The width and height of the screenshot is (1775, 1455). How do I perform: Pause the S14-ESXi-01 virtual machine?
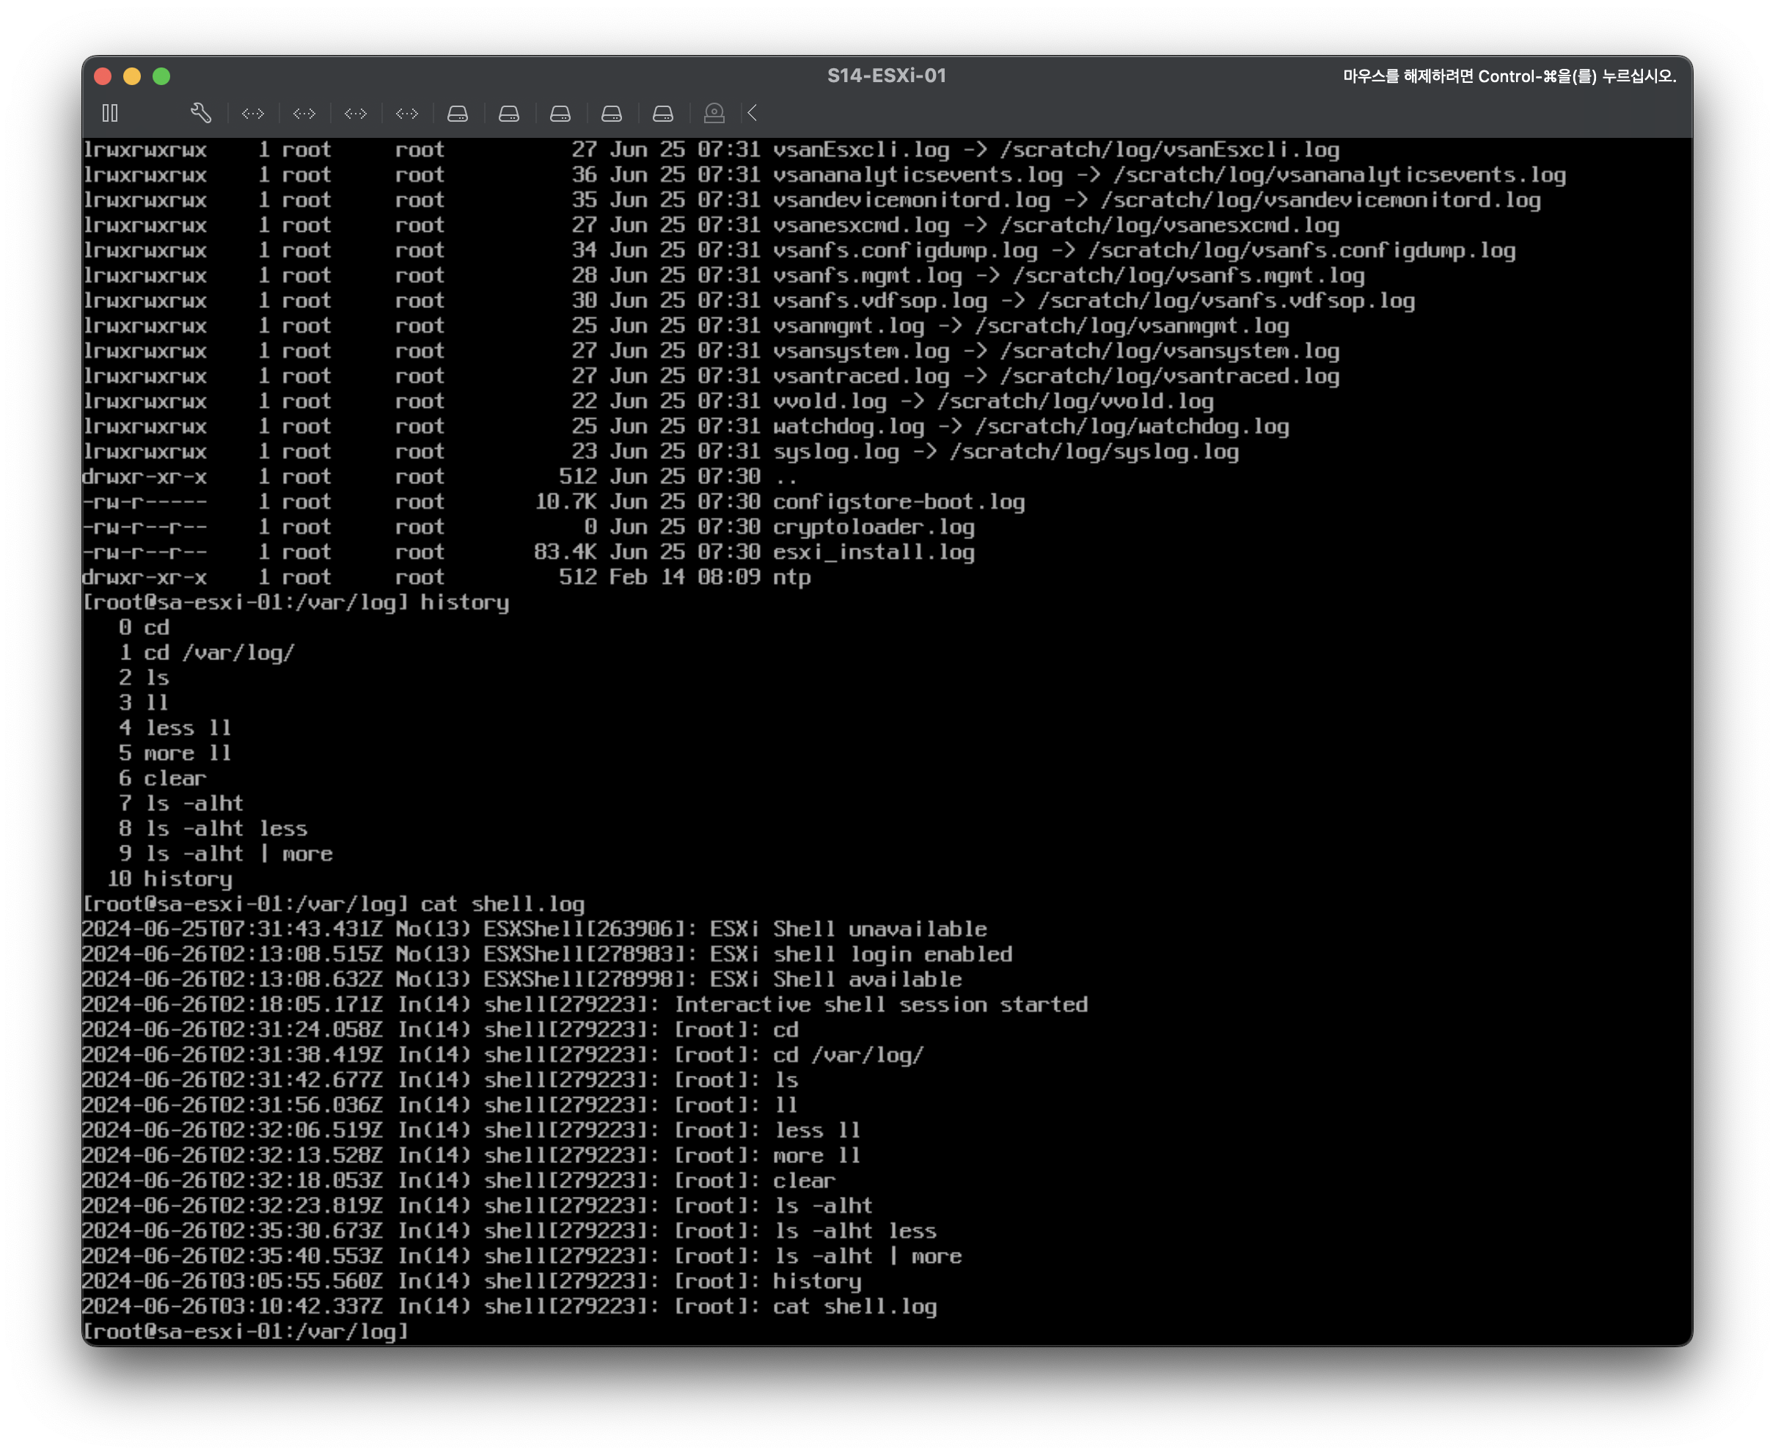pyautogui.click(x=110, y=113)
